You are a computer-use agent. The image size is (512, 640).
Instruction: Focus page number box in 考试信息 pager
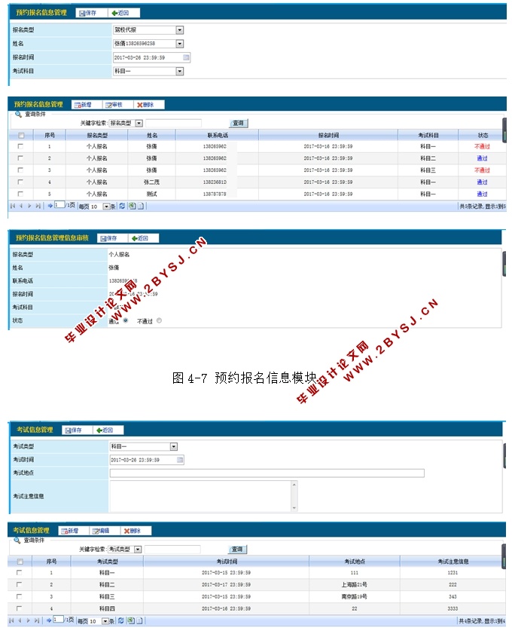click(x=59, y=619)
